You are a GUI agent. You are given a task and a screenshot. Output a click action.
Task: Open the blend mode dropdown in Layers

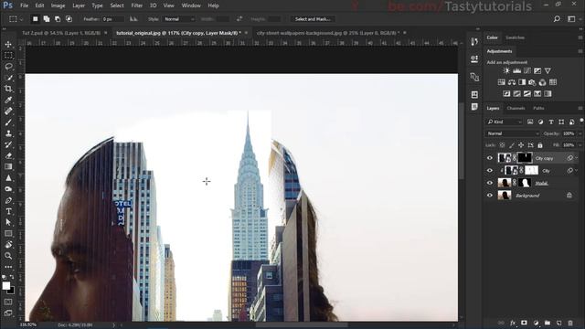[x=513, y=133]
